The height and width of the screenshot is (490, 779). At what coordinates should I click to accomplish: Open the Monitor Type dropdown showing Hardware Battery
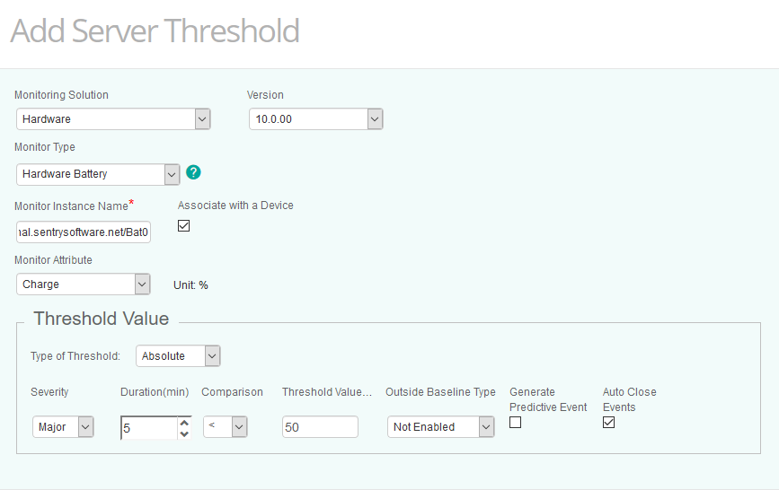coord(98,174)
